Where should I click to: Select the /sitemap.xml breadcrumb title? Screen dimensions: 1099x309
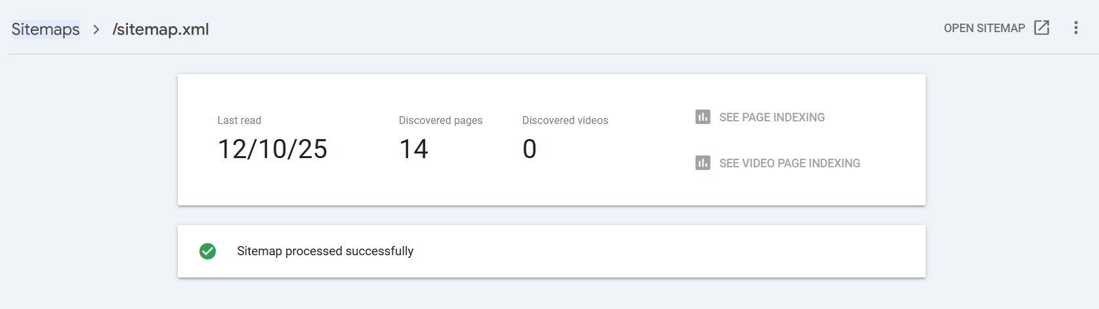point(161,30)
